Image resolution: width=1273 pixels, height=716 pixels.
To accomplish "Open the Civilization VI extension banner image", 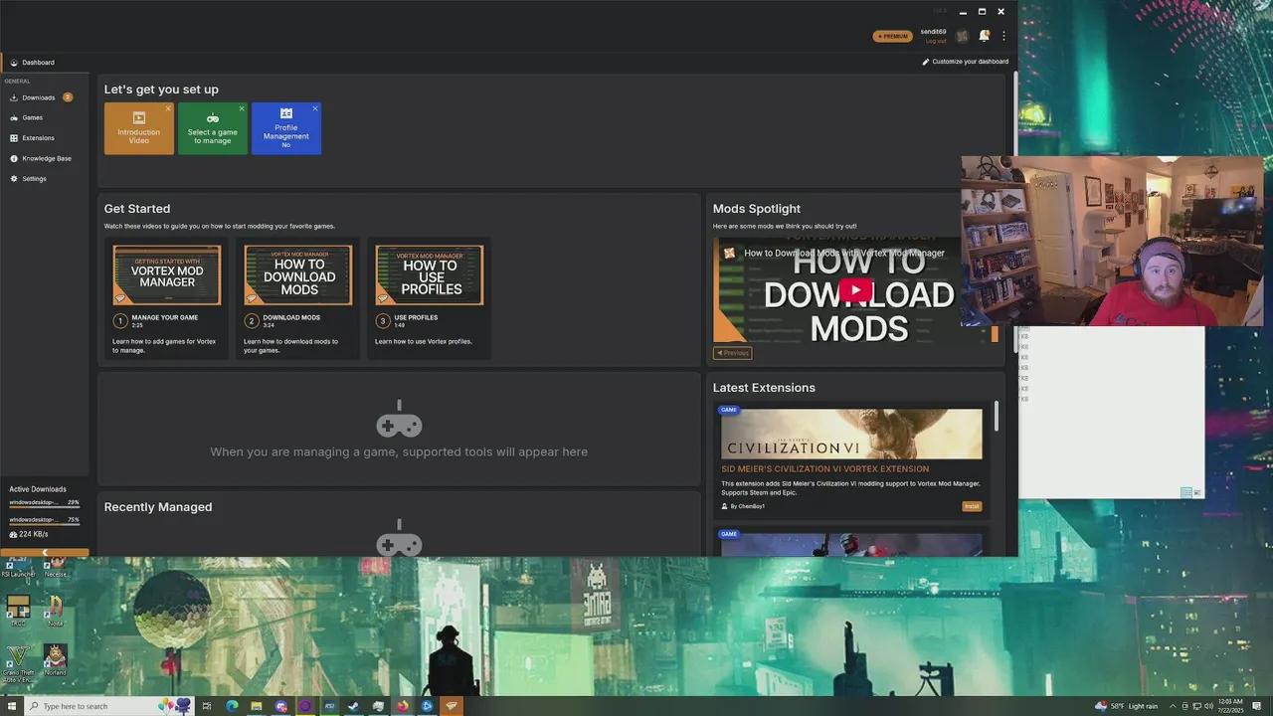I will [851, 434].
